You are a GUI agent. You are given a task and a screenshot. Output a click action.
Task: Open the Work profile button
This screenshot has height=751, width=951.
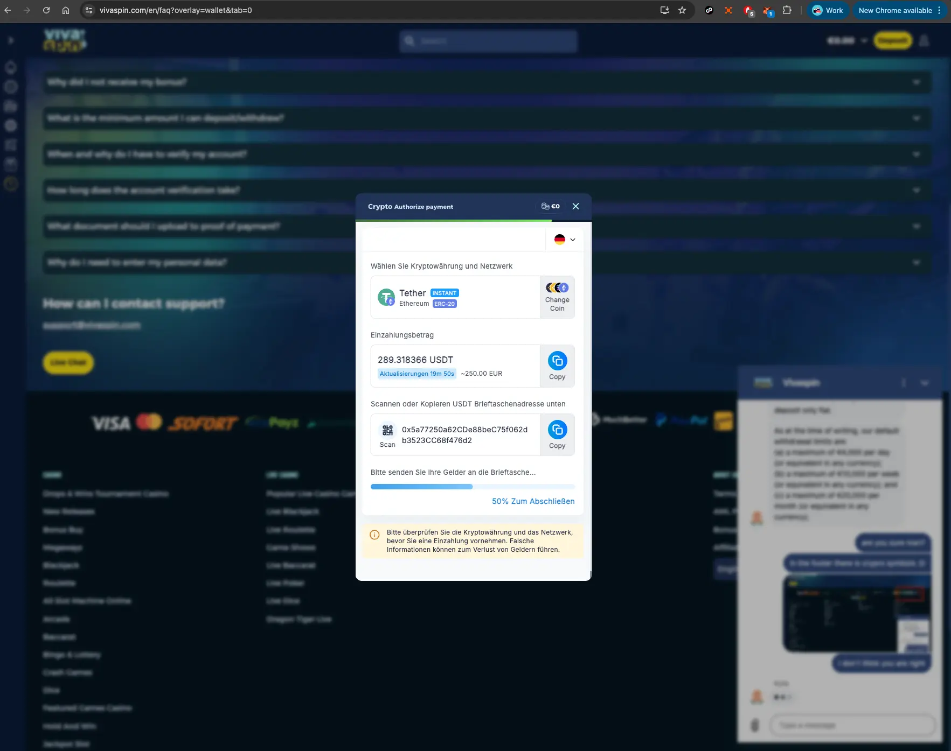828,10
